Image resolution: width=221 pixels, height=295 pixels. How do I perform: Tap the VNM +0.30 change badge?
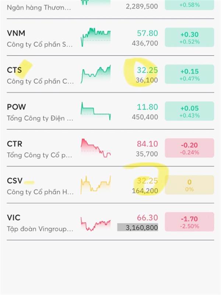pos(189,37)
